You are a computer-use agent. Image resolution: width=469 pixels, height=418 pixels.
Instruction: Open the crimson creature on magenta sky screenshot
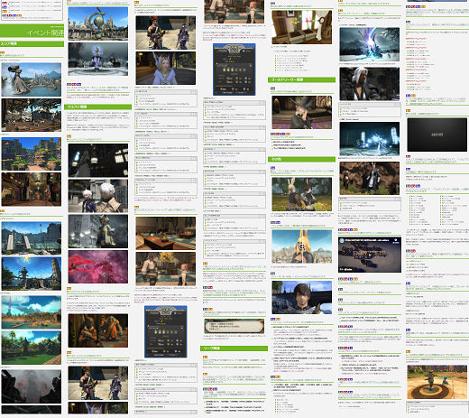tap(98, 266)
